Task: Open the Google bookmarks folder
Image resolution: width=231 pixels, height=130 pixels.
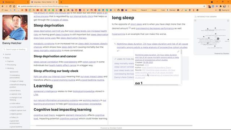Action: click(153, 10)
